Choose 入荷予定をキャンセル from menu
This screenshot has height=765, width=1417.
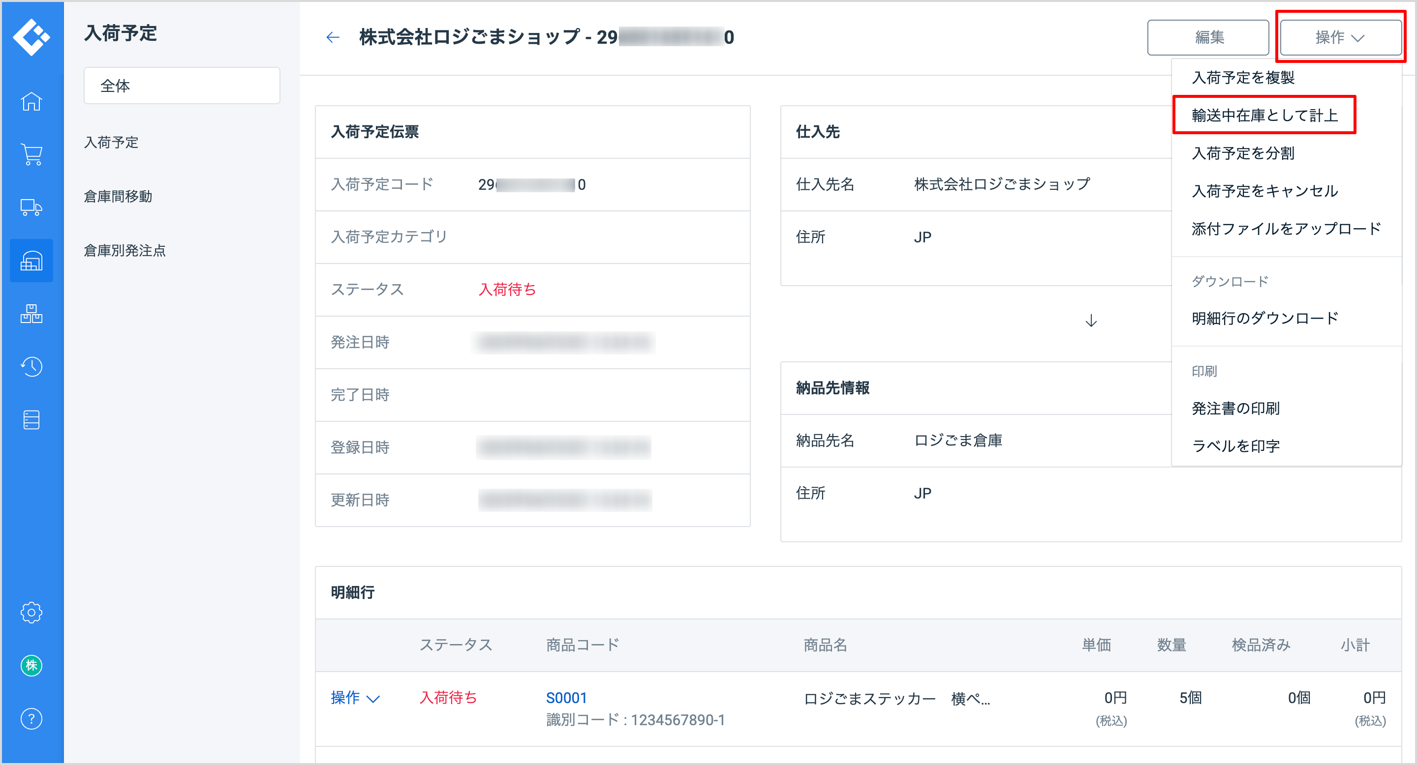click(x=1264, y=191)
